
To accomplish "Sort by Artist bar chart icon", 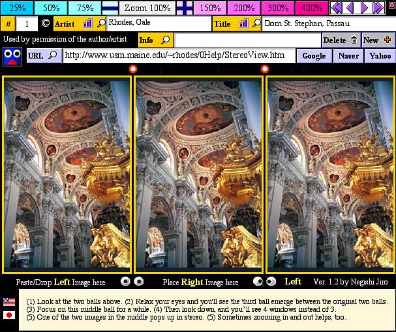I will [87, 23].
